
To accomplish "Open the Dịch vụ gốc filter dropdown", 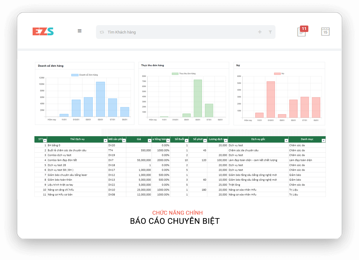I will click(x=286, y=141).
